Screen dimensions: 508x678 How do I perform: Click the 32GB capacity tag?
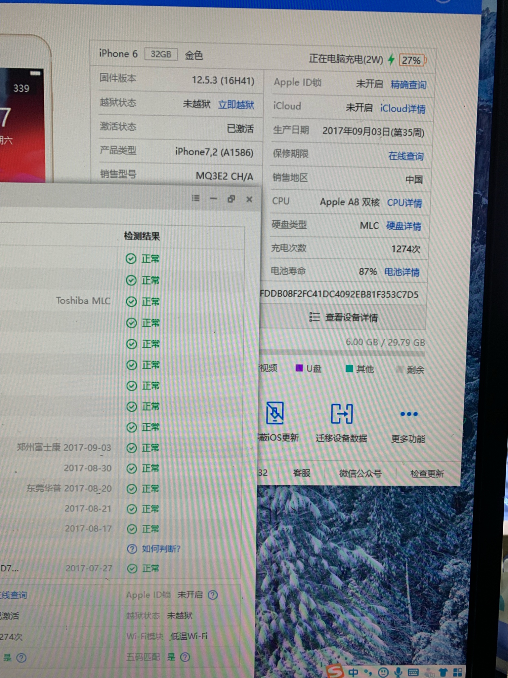coord(161,54)
